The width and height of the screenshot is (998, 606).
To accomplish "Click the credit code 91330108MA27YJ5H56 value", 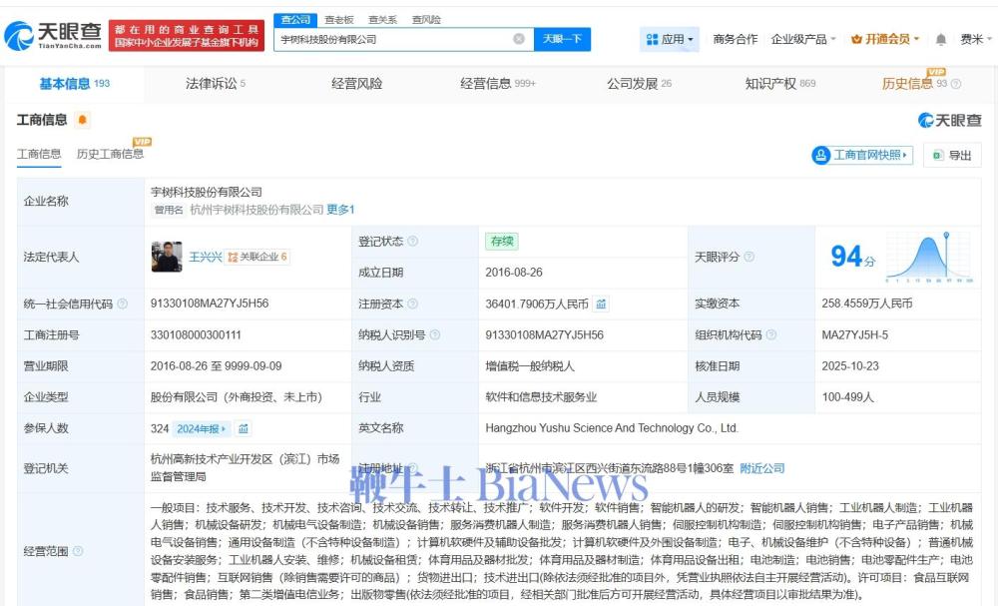I will [210, 303].
